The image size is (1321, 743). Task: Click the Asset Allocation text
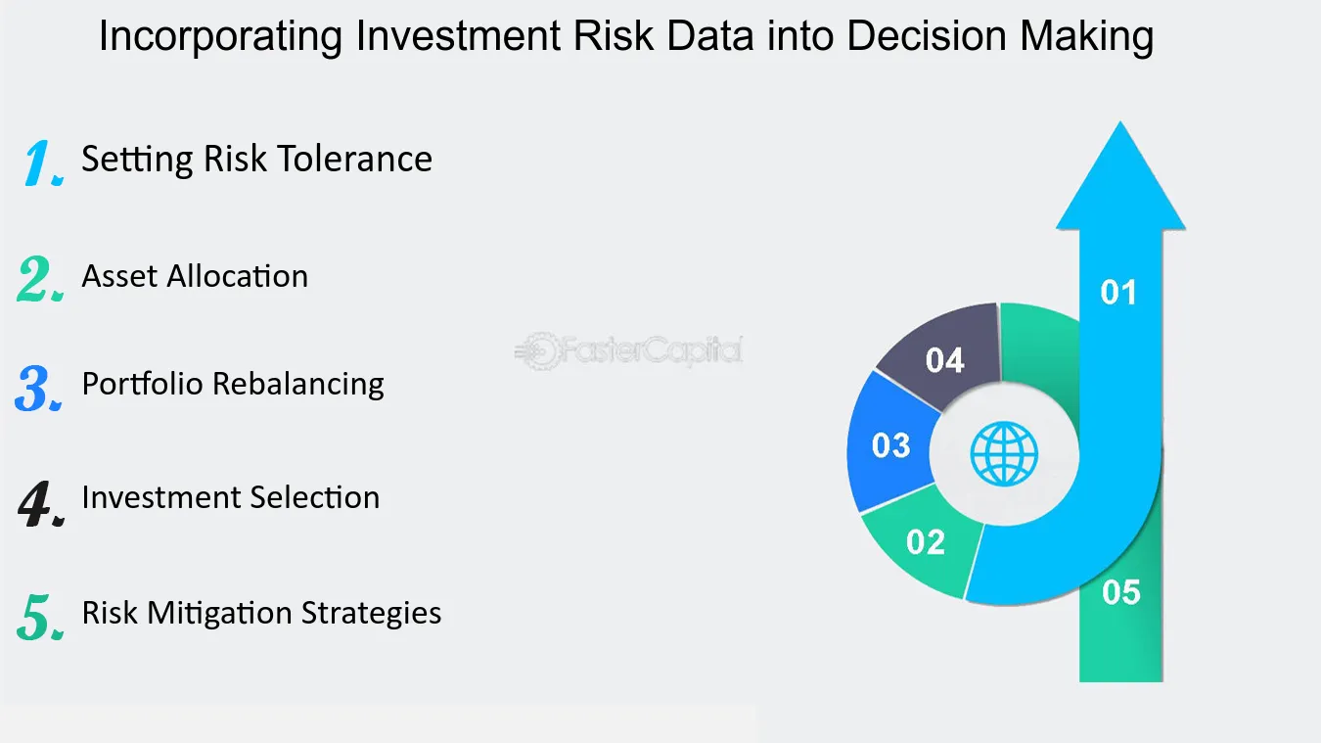[195, 276]
